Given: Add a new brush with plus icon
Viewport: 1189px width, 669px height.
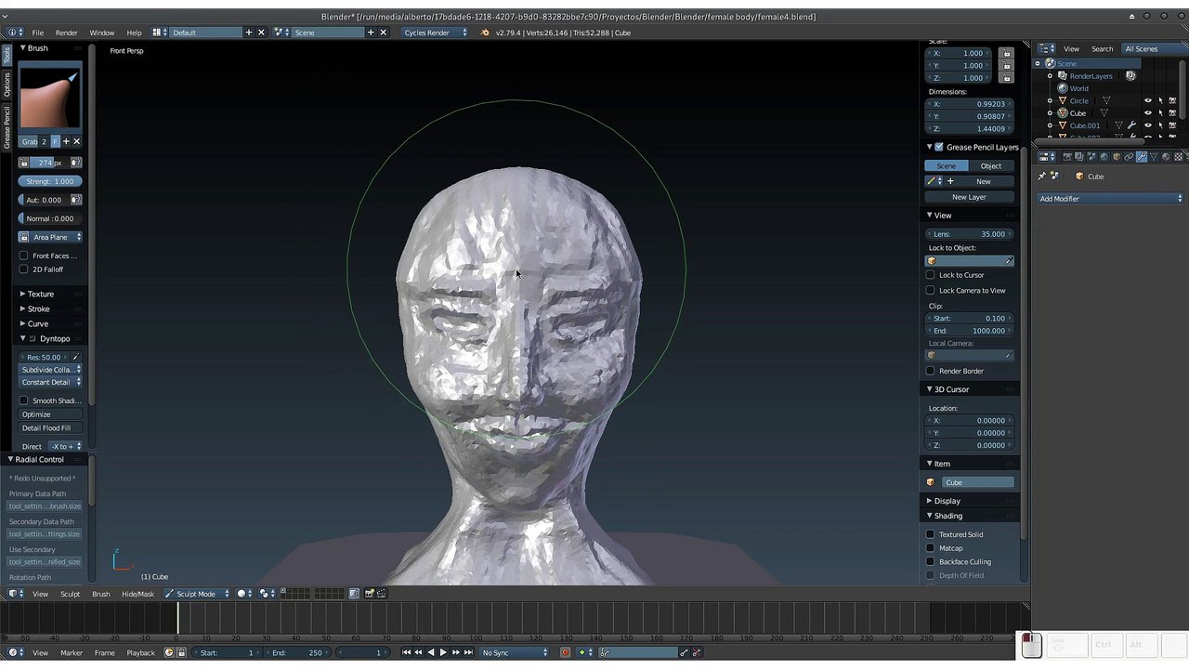Looking at the screenshot, I should pyautogui.click(x=65, y=141).
